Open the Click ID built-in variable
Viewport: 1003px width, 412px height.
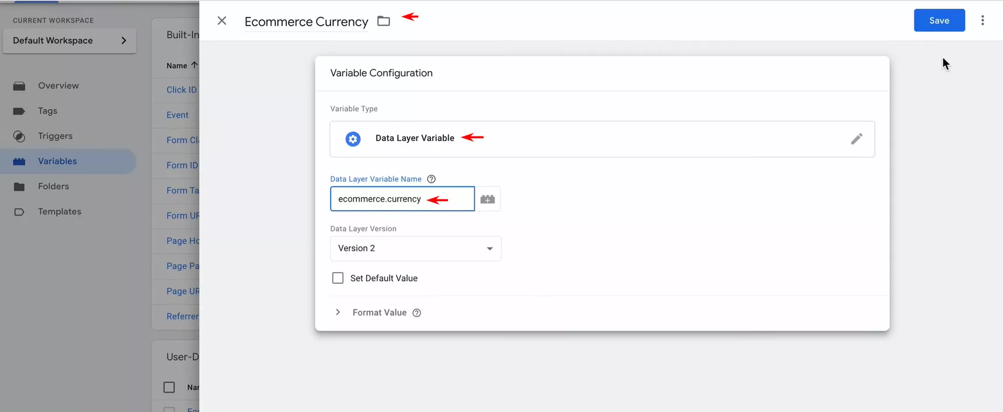181,90
